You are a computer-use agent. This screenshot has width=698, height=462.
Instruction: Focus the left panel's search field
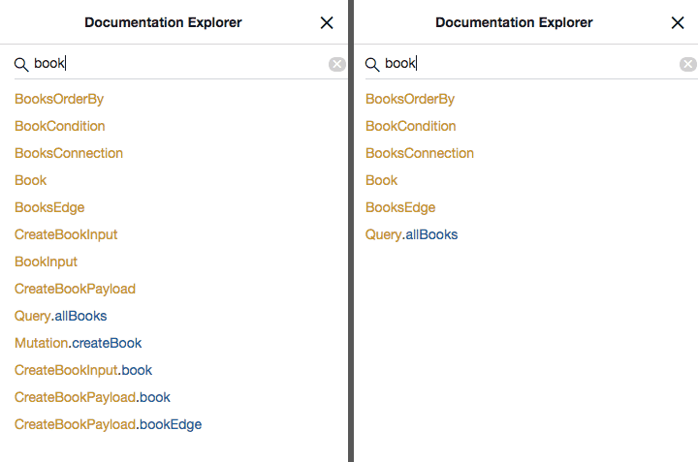click(x=174, y=64)
